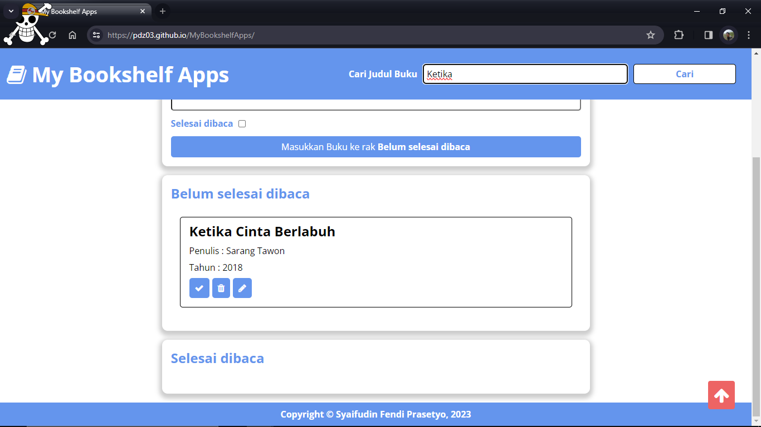This screenshot has width=761, height=427.
Task: Click the Copyright Syaifudin Fendi Prasetyo footer
Action: pyautogui.click(x=376, y=414)
